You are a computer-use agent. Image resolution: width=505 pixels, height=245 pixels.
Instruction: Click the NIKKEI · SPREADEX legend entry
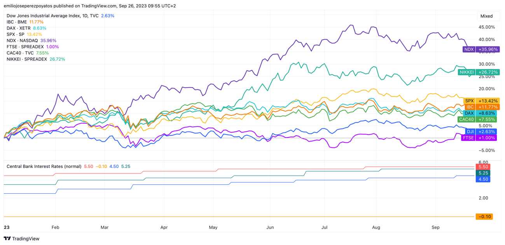click(27, 59)
